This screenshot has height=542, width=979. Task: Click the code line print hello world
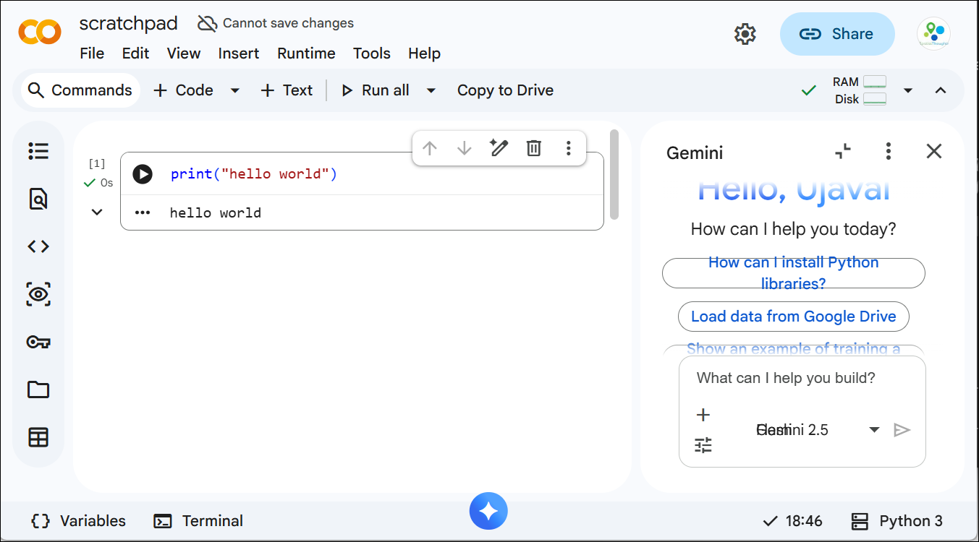254,174
